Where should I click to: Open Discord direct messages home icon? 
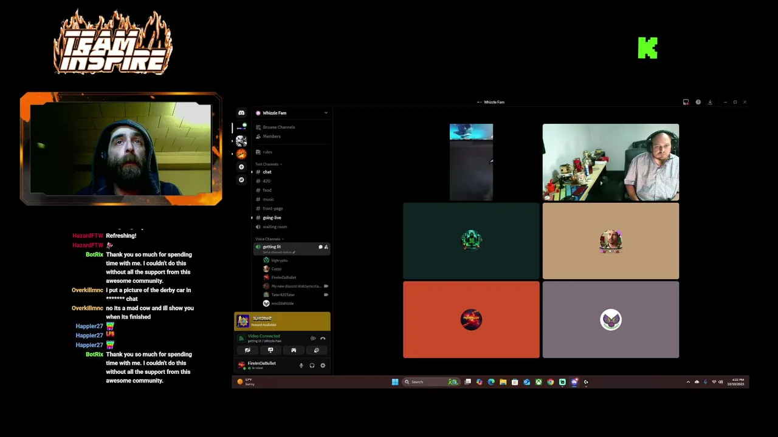(x=241, y=113)
